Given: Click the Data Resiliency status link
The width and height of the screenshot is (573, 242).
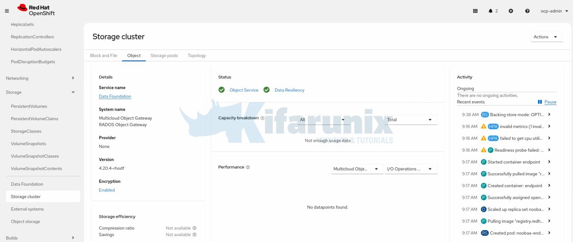Looking at the screenshot, I should tap(289, 90).
